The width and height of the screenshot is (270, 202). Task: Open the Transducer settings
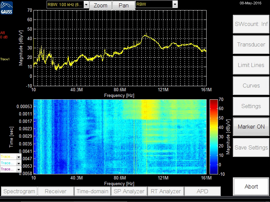(x=251, y=44)
